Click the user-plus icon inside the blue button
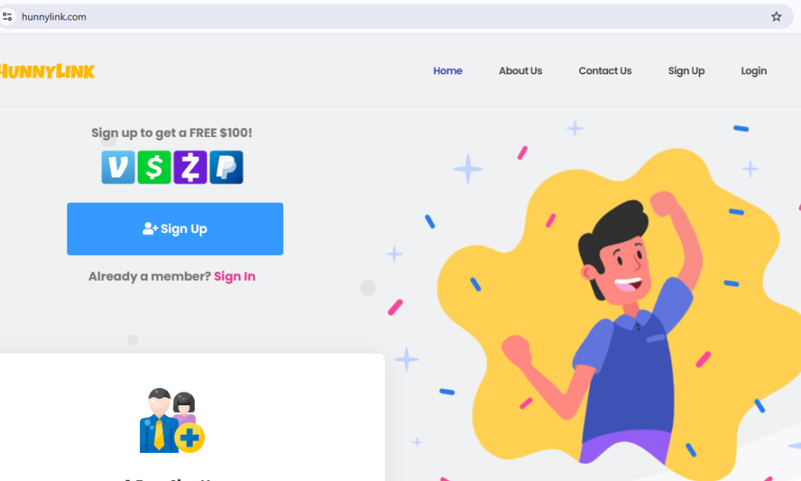Viewport: 801px width, 481px height. (149, 228)
